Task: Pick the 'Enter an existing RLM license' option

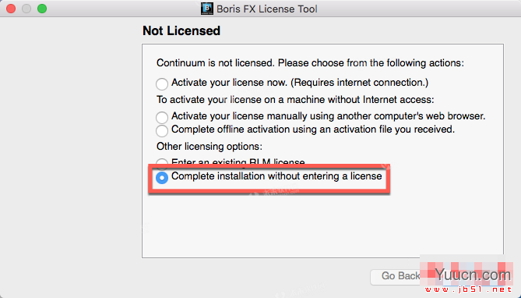Action: pyautogui.click(x=162, y=162)
